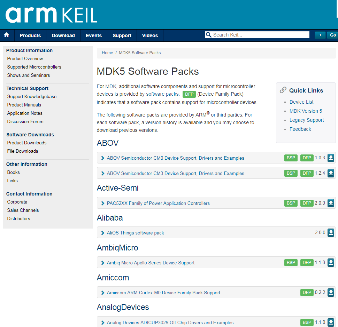Download Ambiq Micro Apollo pack 1.1.0
Viewport: 338px width, 327px height.
point(331,263)
